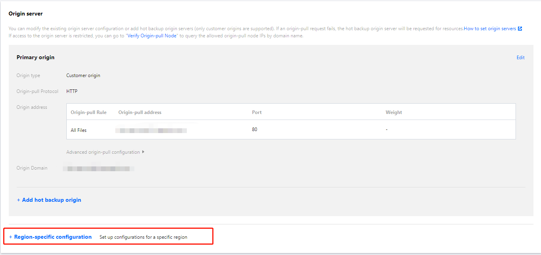Viewport: 541px width, 255px height.
Task: Expand Advanced origin-pull configuration
Action: pyautogui.click(x=103, y=152)
